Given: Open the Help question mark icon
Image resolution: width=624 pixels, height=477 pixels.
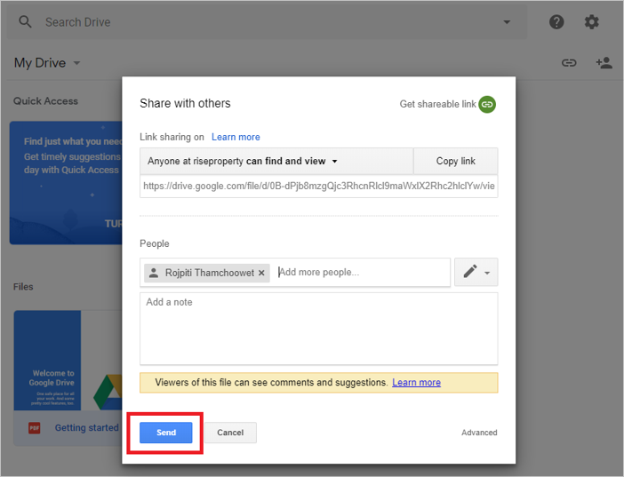Looking at the screenshot, I should 556,22.
